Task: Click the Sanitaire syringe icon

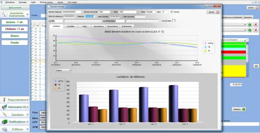Action: pyautogui.click(x=4, y=115)
